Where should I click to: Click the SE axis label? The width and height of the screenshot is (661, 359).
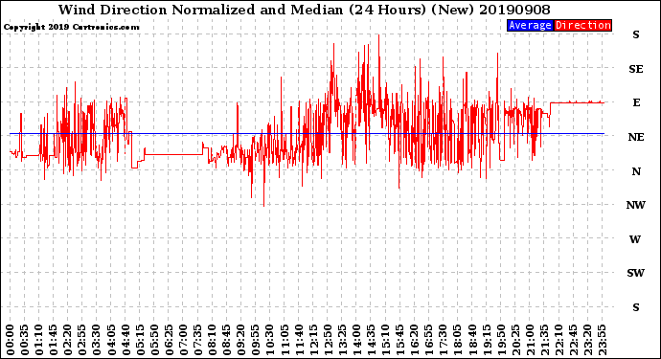tap(636, 69)
